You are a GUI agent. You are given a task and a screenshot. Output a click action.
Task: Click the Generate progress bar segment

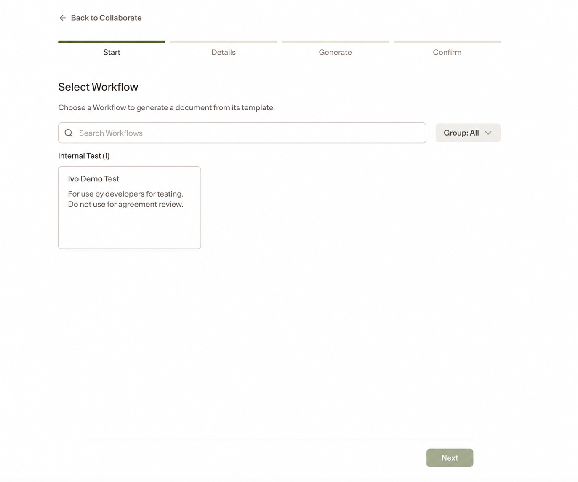coord(335,42)
